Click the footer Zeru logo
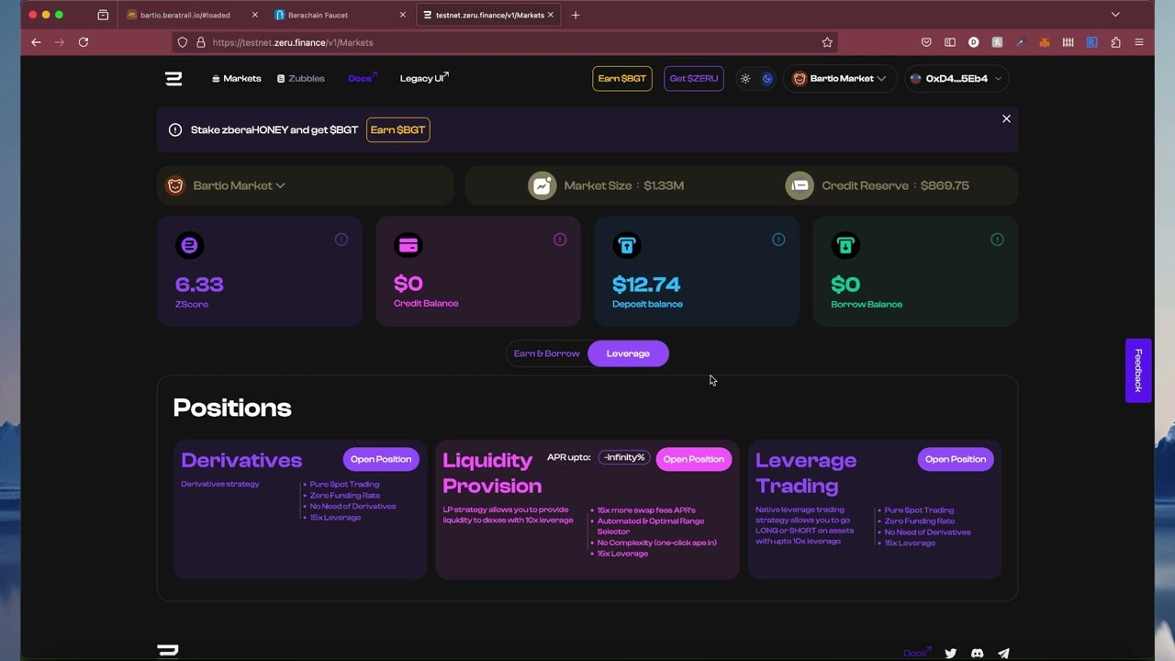1175x661 pixels. click(168, 651)
